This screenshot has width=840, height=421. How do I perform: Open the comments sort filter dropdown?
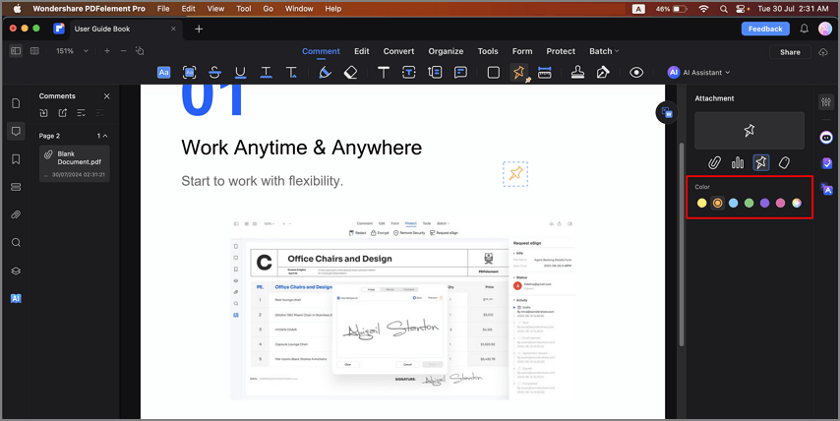[x=81, y=112]
